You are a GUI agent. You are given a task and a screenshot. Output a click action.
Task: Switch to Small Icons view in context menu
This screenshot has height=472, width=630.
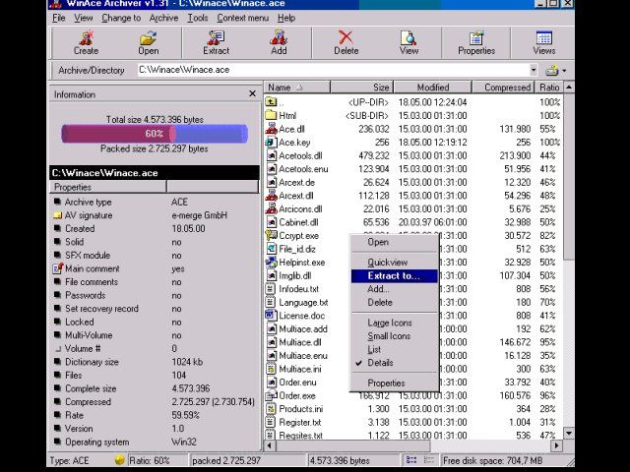(394, 336)
